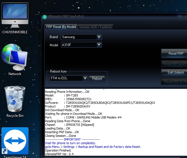
Task: Click log line Reading Data from Phone...Done
Action: [68, 121]
